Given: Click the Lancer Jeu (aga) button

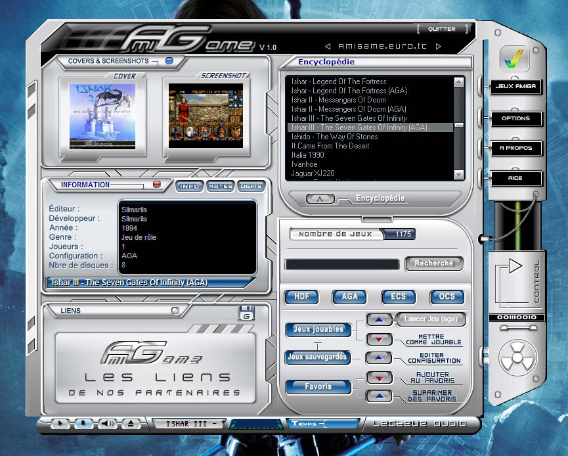Looking at the screenshot, I should pyautogui.click(x=431, y=319).
